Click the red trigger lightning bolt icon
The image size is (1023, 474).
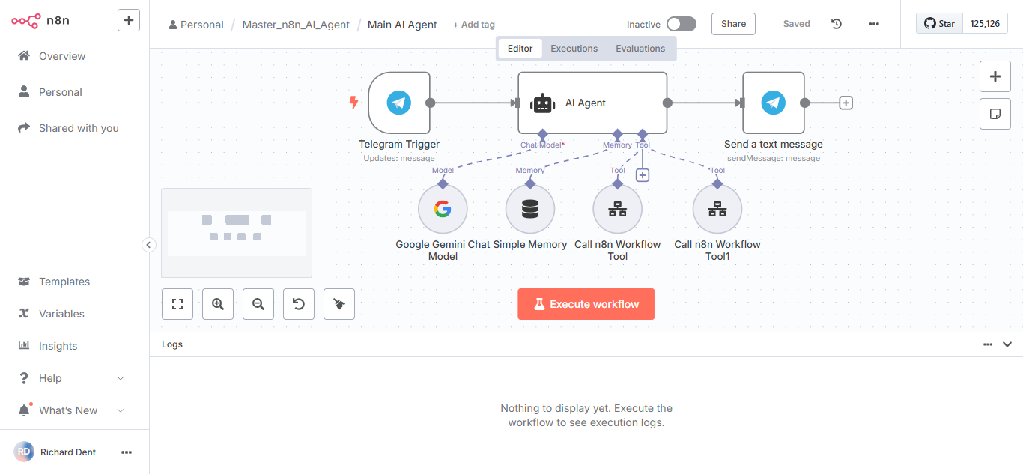pos(354,103)
